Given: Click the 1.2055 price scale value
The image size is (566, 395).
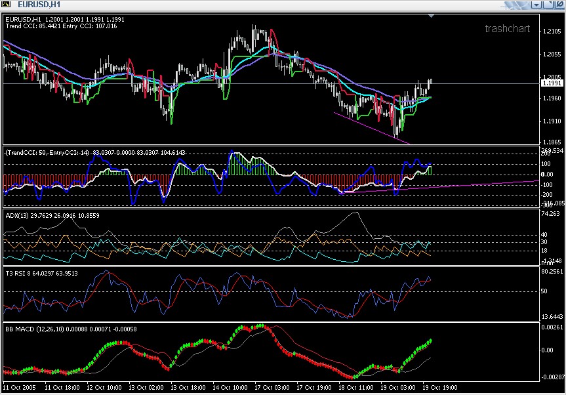Looking at the screenshot, I should point(552,54).
